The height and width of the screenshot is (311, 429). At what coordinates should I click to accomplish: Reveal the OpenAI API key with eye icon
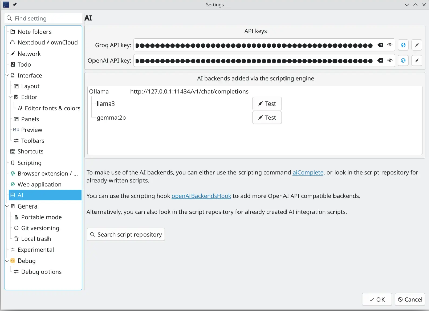[390, 61]
